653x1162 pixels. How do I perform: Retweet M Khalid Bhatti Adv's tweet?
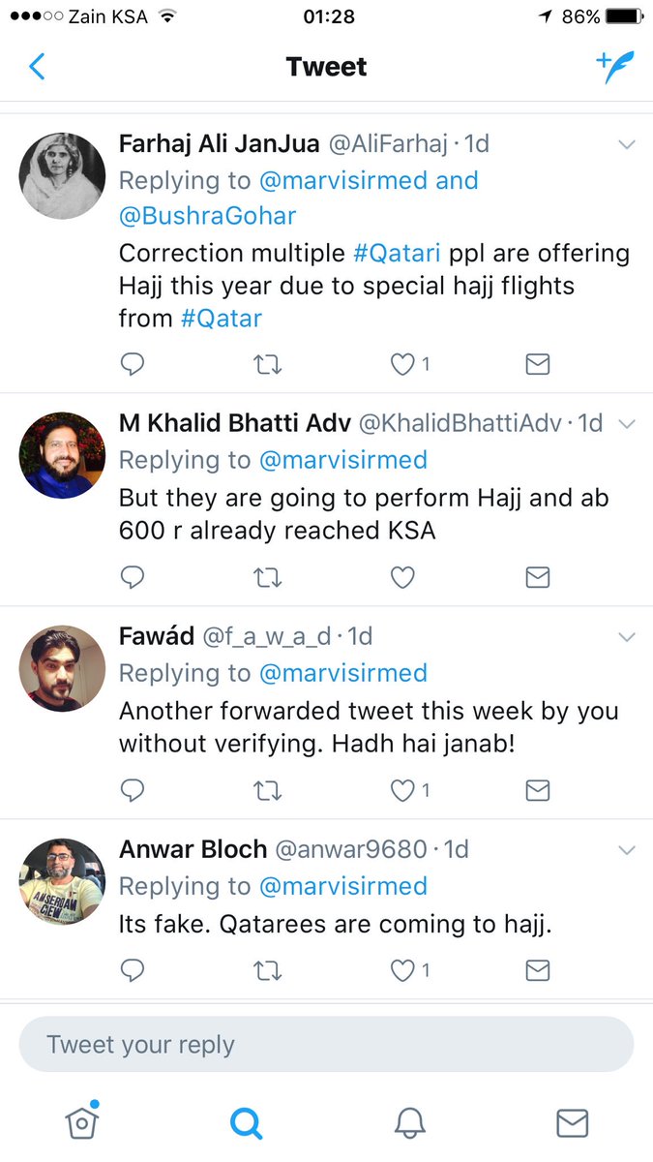tap(267, 577)
